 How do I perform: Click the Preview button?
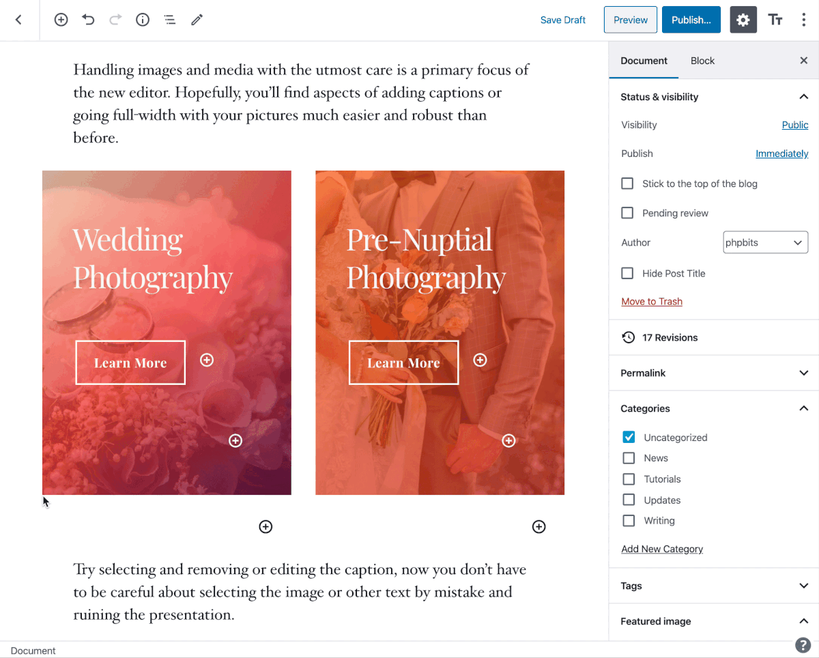click(631, 20)
